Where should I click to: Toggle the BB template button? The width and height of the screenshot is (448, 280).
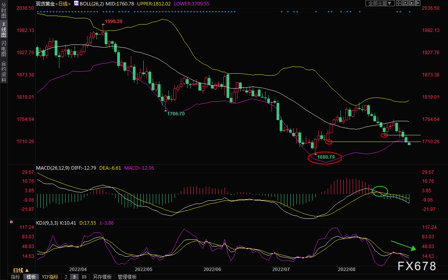point(84,277)
